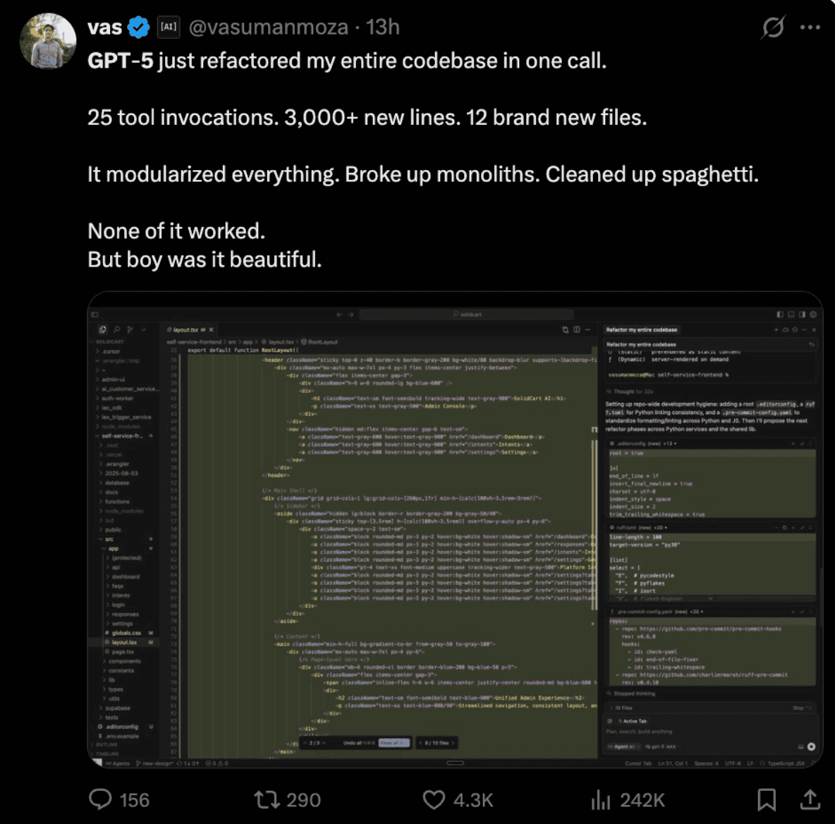Toggle the bottom panel layout icon
The height and width of the screenshot is (824, 835).
tap(791, 314)
